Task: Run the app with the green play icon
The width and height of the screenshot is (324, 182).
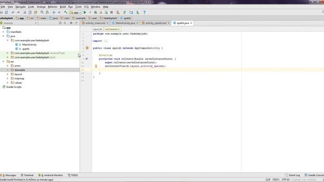Action: pyautogui.click(x=85, y=12)
